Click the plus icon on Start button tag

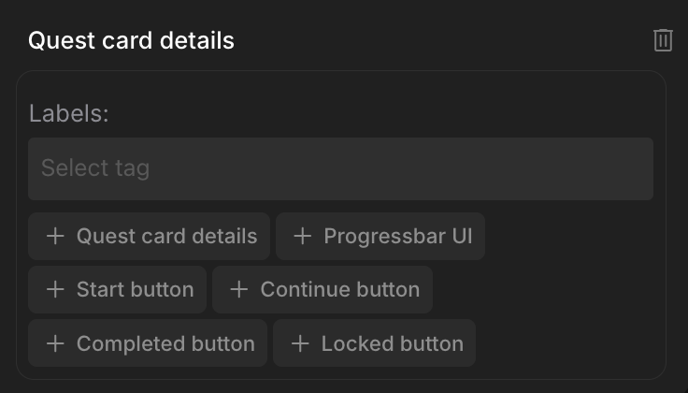(55, 290)
